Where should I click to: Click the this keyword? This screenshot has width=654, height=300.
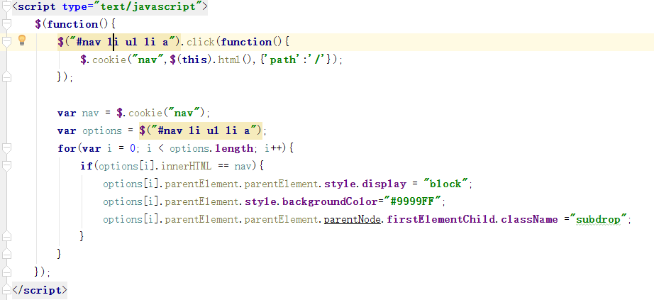(194, 60)
